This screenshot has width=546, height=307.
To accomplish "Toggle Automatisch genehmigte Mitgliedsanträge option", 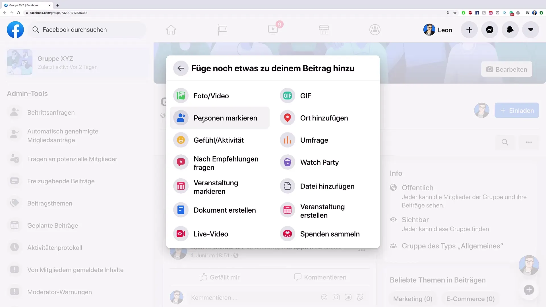I will coord(63,136).
